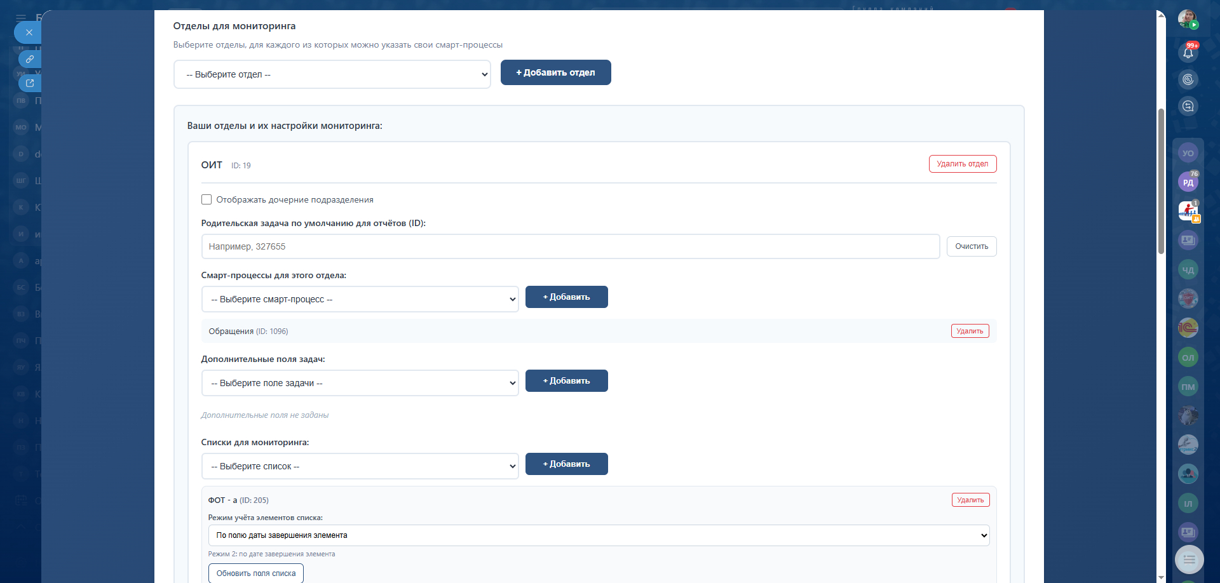Open the 'Выберите список' dropdown

coord(360,466)
